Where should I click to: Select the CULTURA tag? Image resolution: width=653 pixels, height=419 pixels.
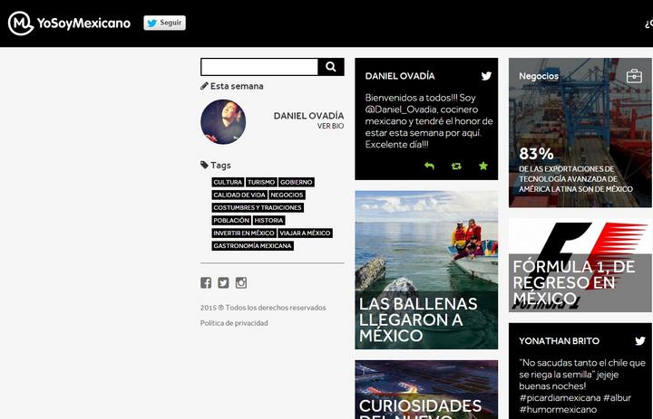[228, 182]
